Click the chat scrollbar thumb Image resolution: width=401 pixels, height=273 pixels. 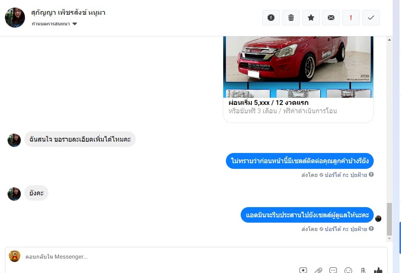389,219
